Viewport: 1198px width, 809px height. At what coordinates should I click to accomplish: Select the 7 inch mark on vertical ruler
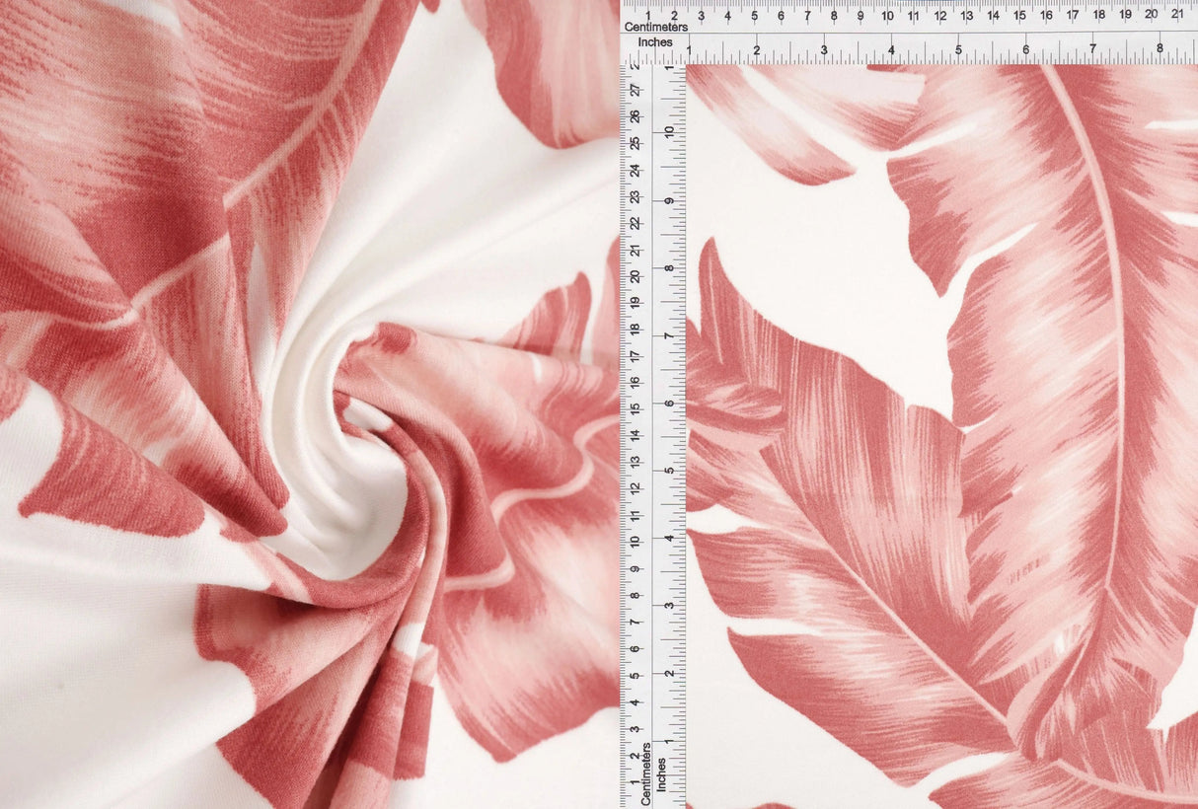668,335
